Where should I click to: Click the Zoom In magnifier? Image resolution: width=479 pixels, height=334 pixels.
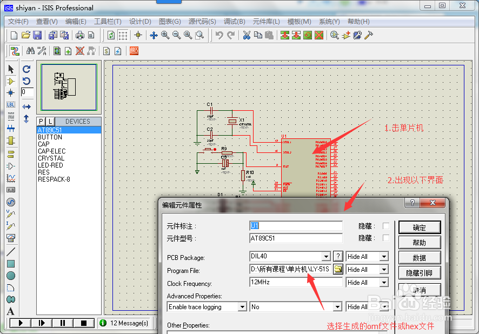point(165,35)
